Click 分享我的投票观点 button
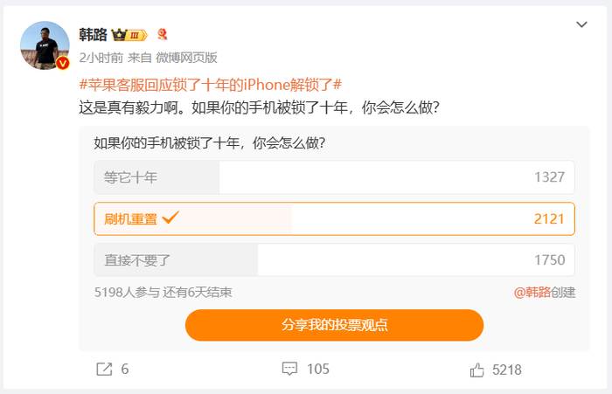612x394 pixels. click(334, 325)
